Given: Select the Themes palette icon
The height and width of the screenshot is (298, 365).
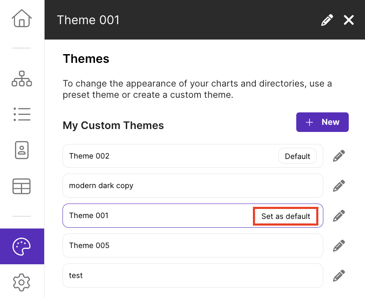Looking at the screenshot, I should pyautogui.click(x=22, y=246).
